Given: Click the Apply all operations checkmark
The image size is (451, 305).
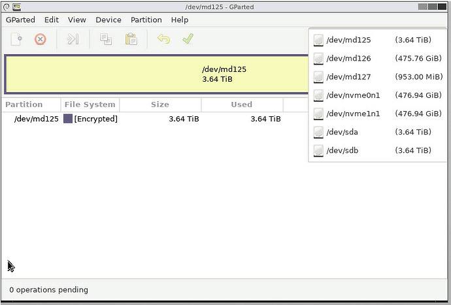Looking at the screenshot, I should [x=188, y=39].
